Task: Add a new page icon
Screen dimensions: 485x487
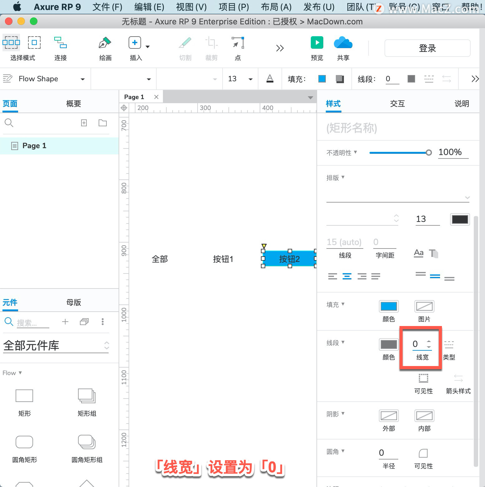Action: (84, 123)
